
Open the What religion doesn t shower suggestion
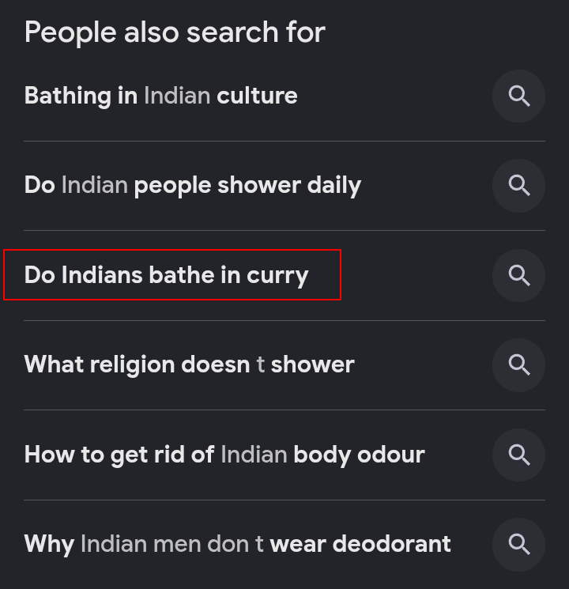click(190, 364)
